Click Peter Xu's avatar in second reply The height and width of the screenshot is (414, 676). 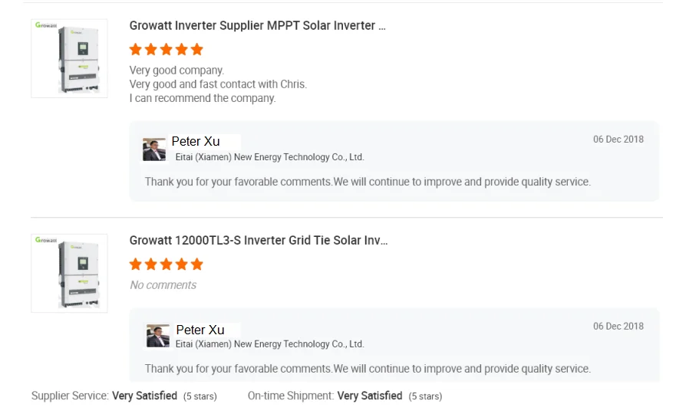[x=158, y=336]
